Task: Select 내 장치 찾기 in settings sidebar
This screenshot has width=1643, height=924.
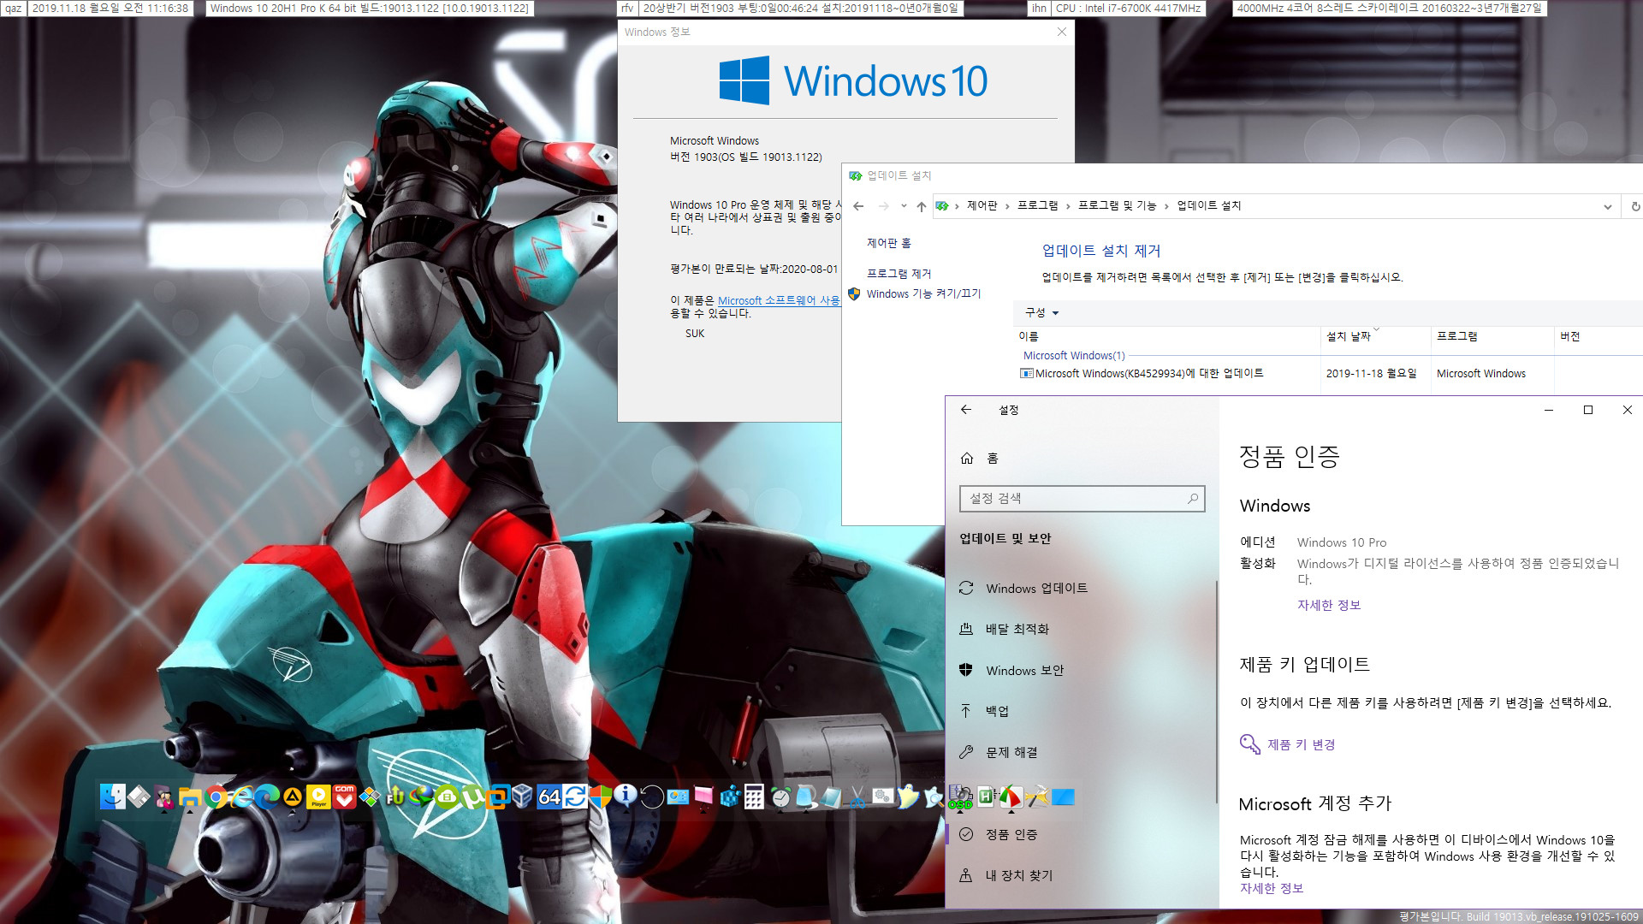Action: [x=1082, y=875]
